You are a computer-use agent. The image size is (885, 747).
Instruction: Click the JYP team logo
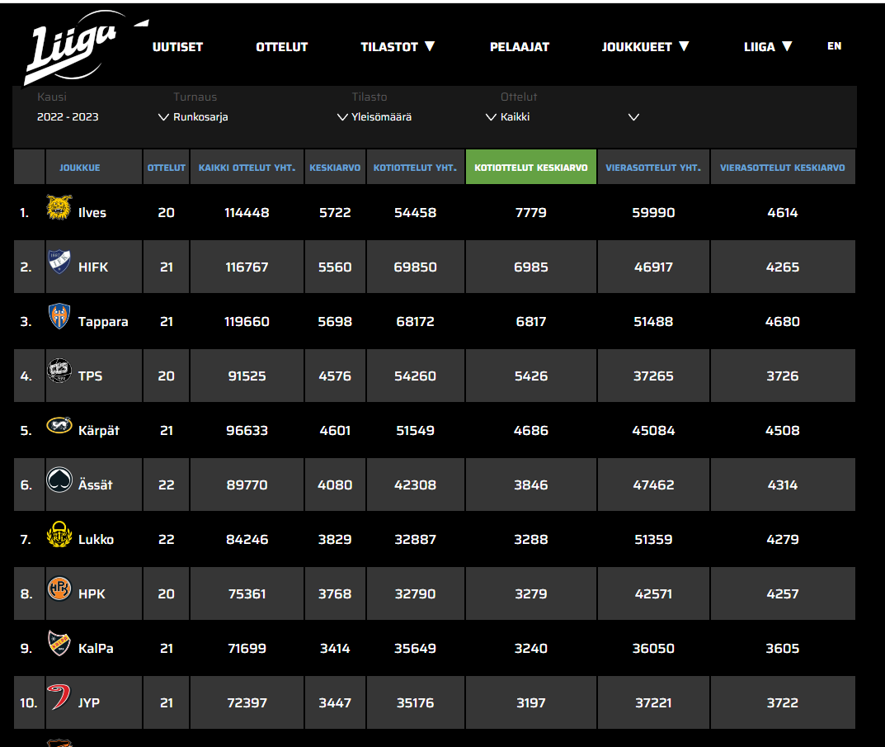click(59, 697)
